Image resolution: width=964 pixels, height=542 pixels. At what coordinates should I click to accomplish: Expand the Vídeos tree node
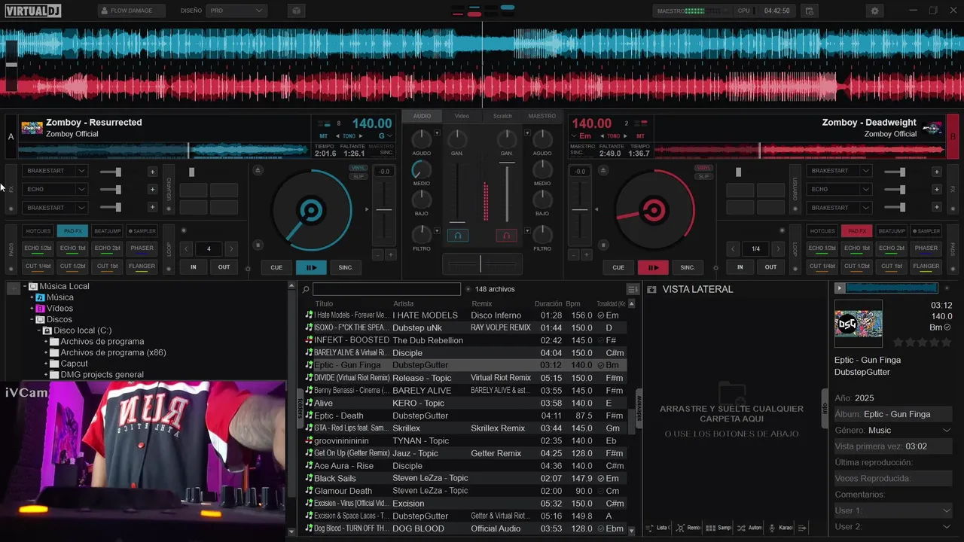32,309
